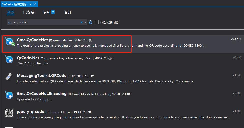Open the search box history dropdown arrow

pos(85,22)
